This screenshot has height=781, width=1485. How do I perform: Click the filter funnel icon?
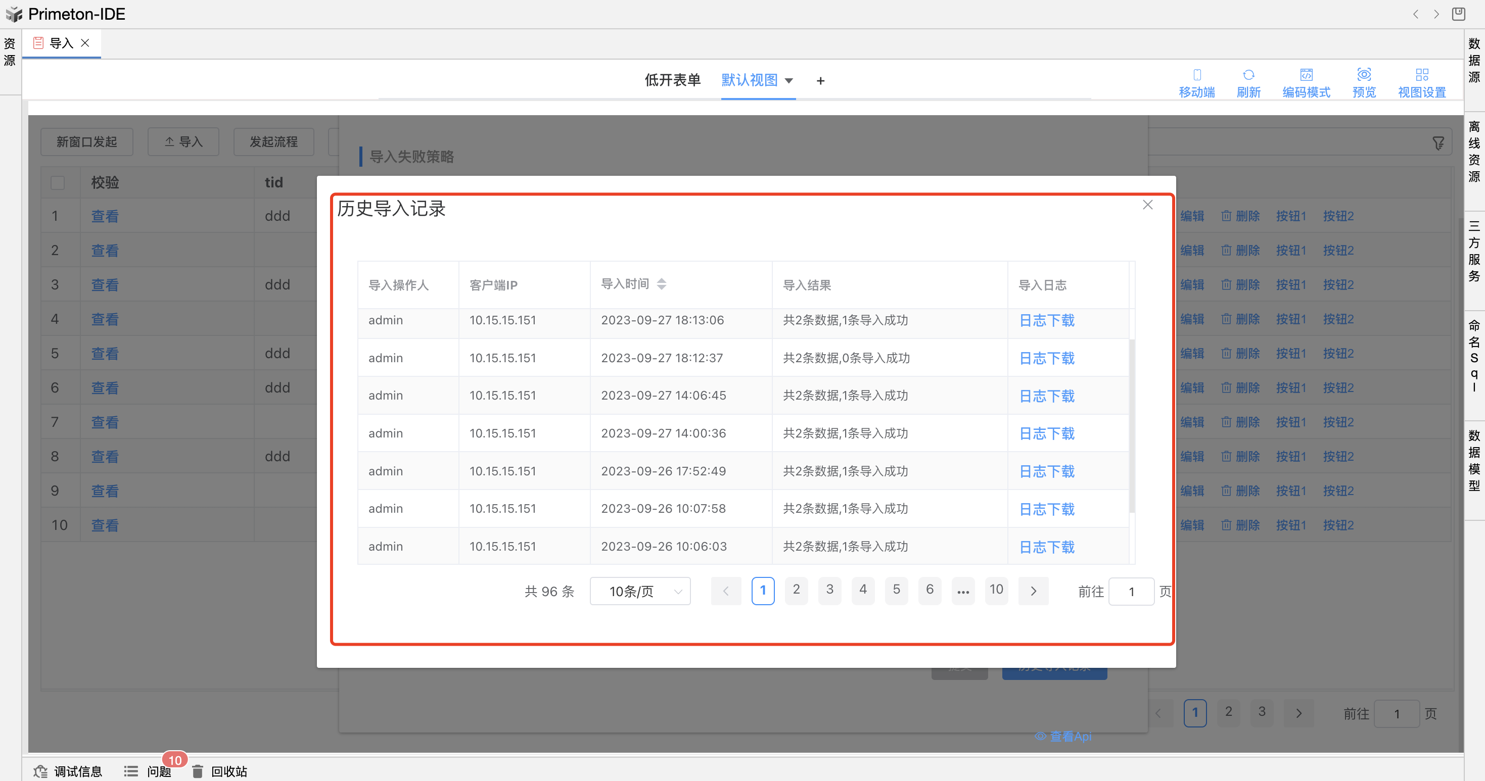click(x=1438, y=143)
